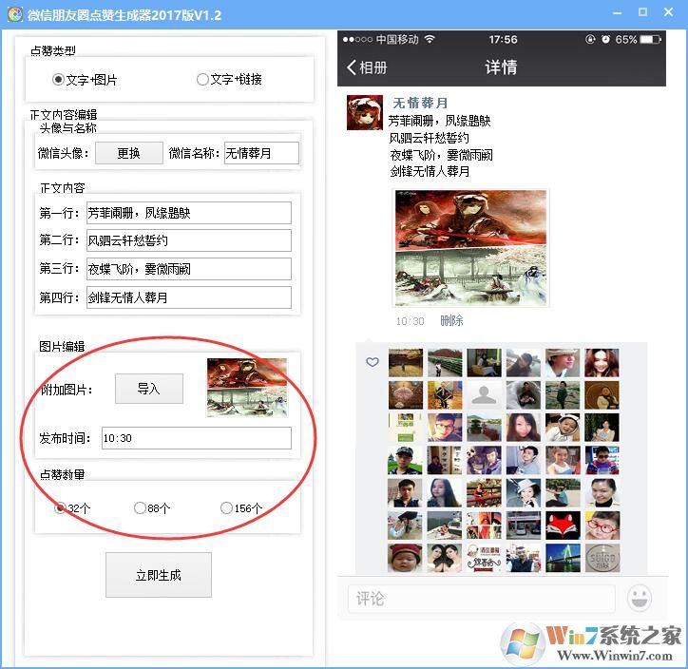Click the 评论 comment input box

[x=482, y=599]
